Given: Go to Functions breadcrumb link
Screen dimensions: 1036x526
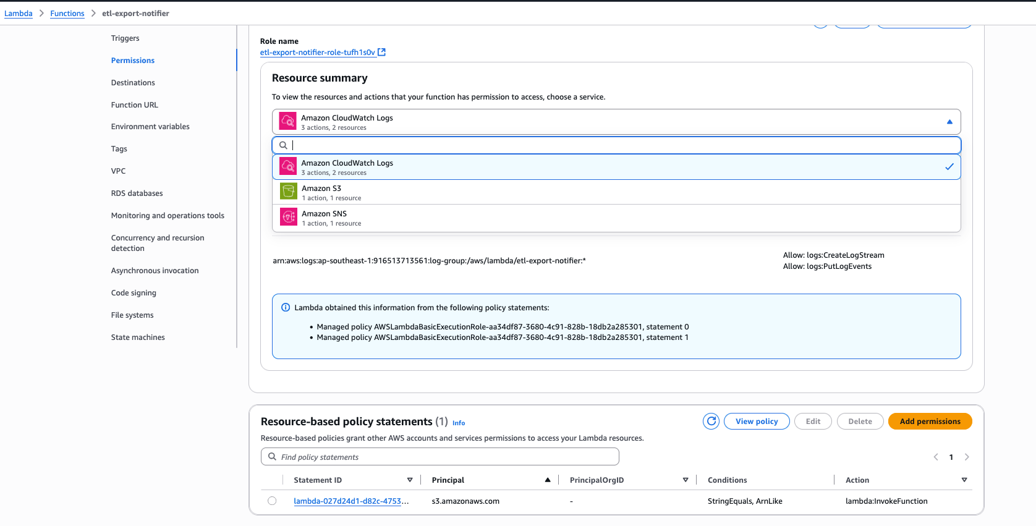Looking at the screenshot, I should 67,14.
